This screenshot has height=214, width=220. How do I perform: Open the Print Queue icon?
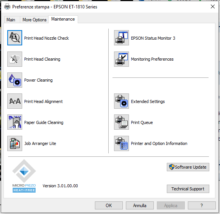(122, 122)
